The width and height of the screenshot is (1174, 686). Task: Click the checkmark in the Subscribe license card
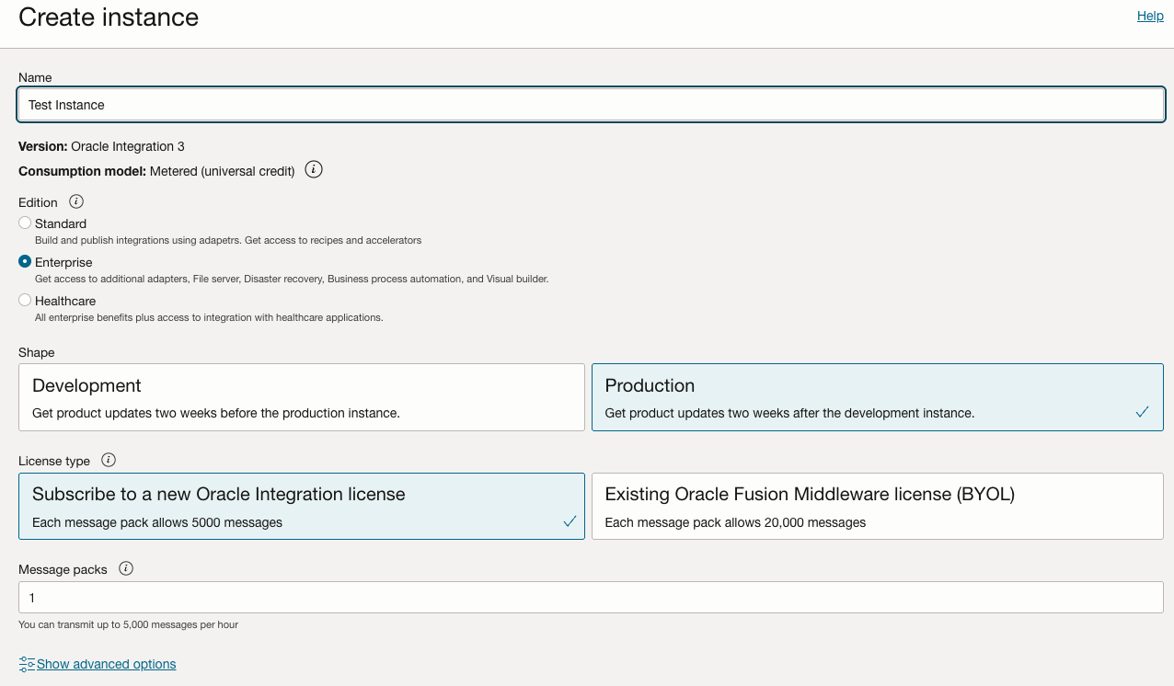tap(569, 520)
